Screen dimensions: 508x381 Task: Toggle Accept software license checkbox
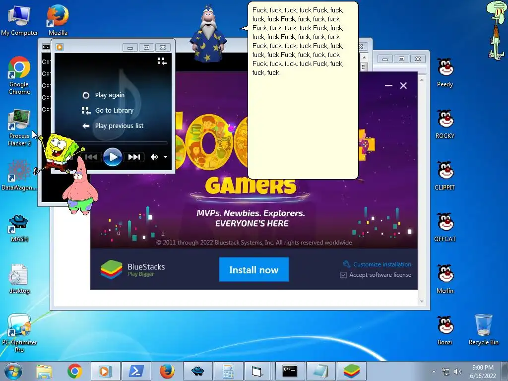point(343,275)
